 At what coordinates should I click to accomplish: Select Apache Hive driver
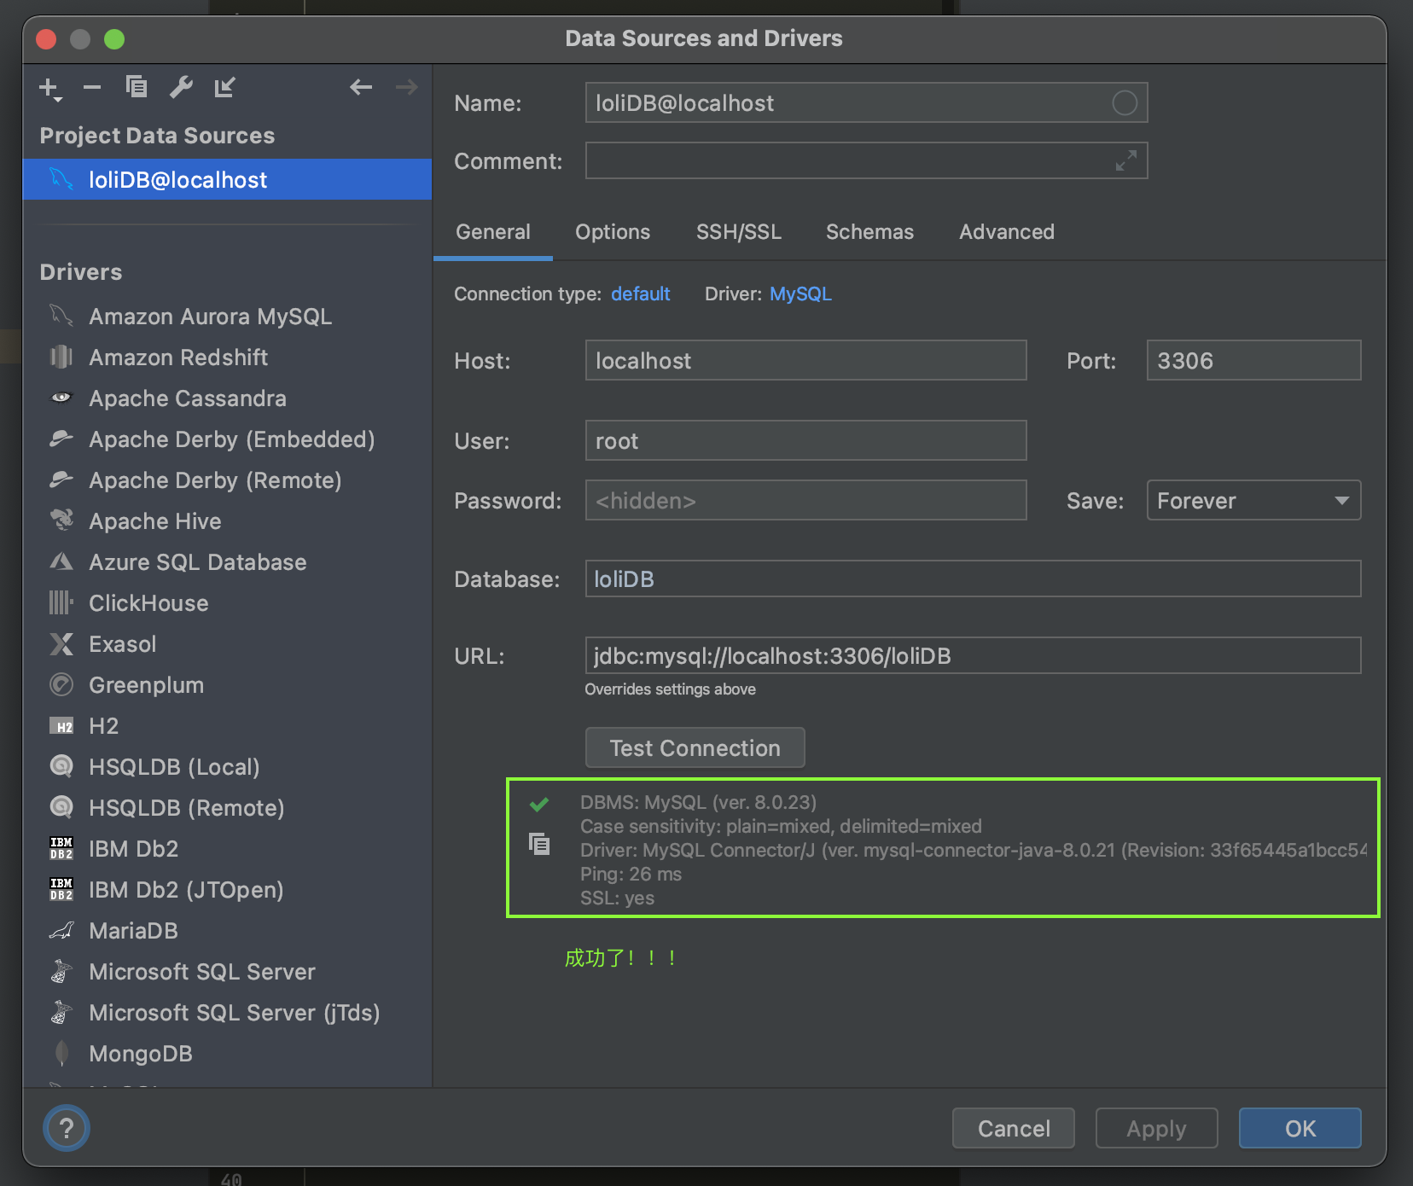[x=227, y=521]
